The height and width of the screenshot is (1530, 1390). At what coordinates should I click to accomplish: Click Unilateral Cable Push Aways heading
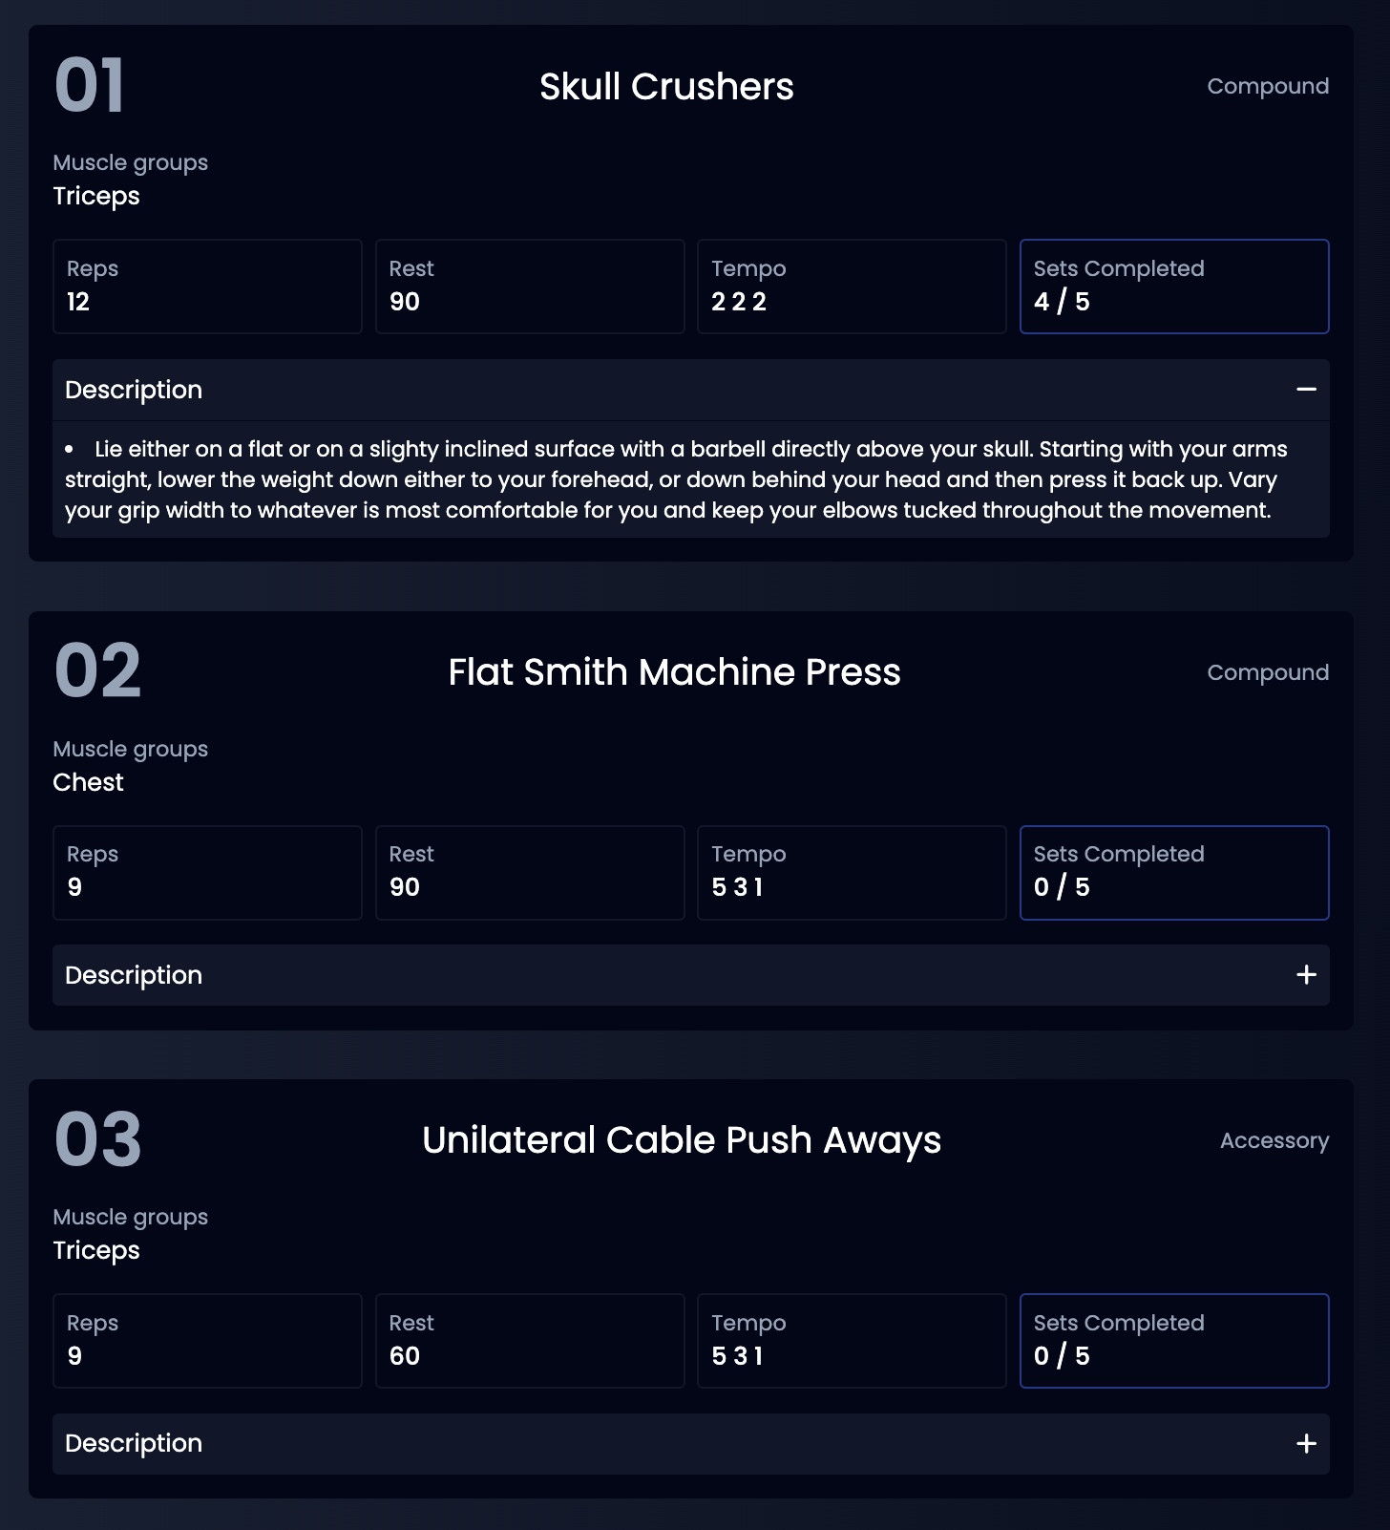click(x=681, y=1140)
